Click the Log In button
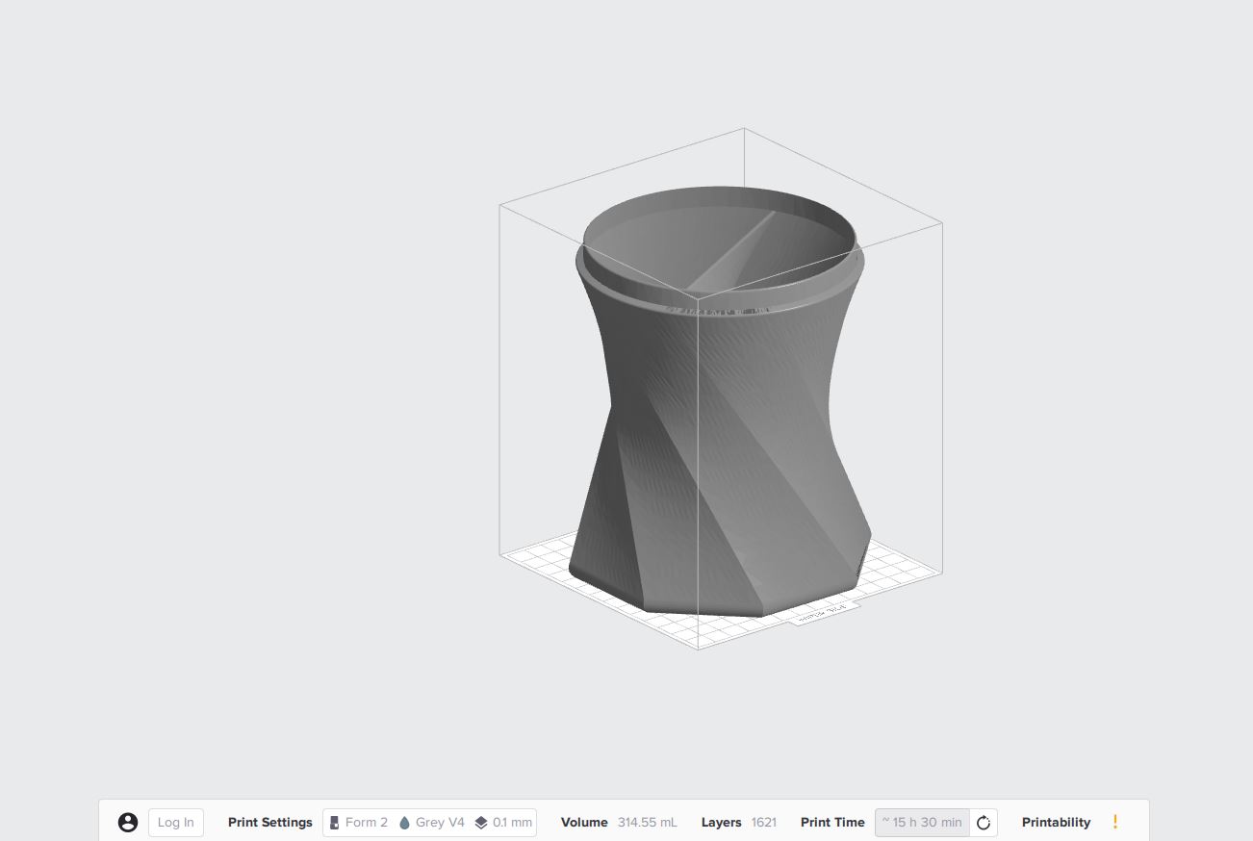The image size is (1253, 841). tap(176, 823)
